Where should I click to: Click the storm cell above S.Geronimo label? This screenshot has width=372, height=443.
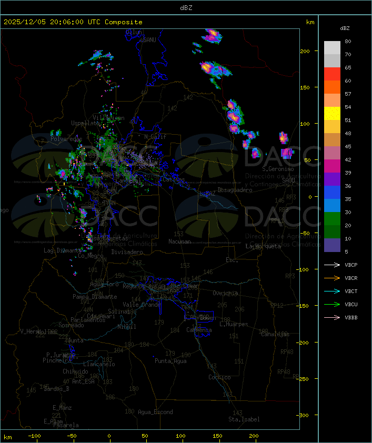(x=287, y=153)
